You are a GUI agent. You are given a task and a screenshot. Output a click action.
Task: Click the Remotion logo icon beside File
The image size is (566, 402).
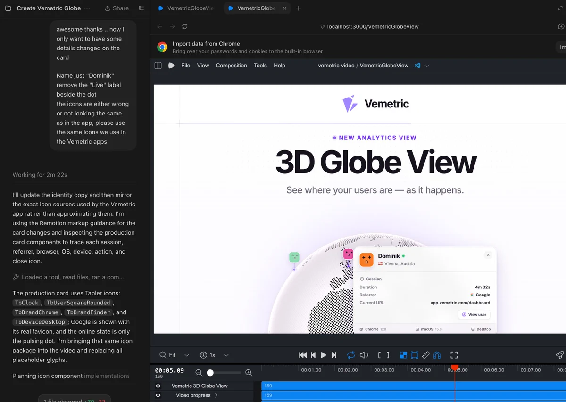click(171, 66)
